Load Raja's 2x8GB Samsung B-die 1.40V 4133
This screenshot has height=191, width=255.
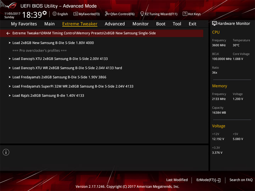coord(48,95)
